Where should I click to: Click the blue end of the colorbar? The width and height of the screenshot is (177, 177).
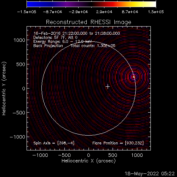pyautogui.click(x=29, y=4)
